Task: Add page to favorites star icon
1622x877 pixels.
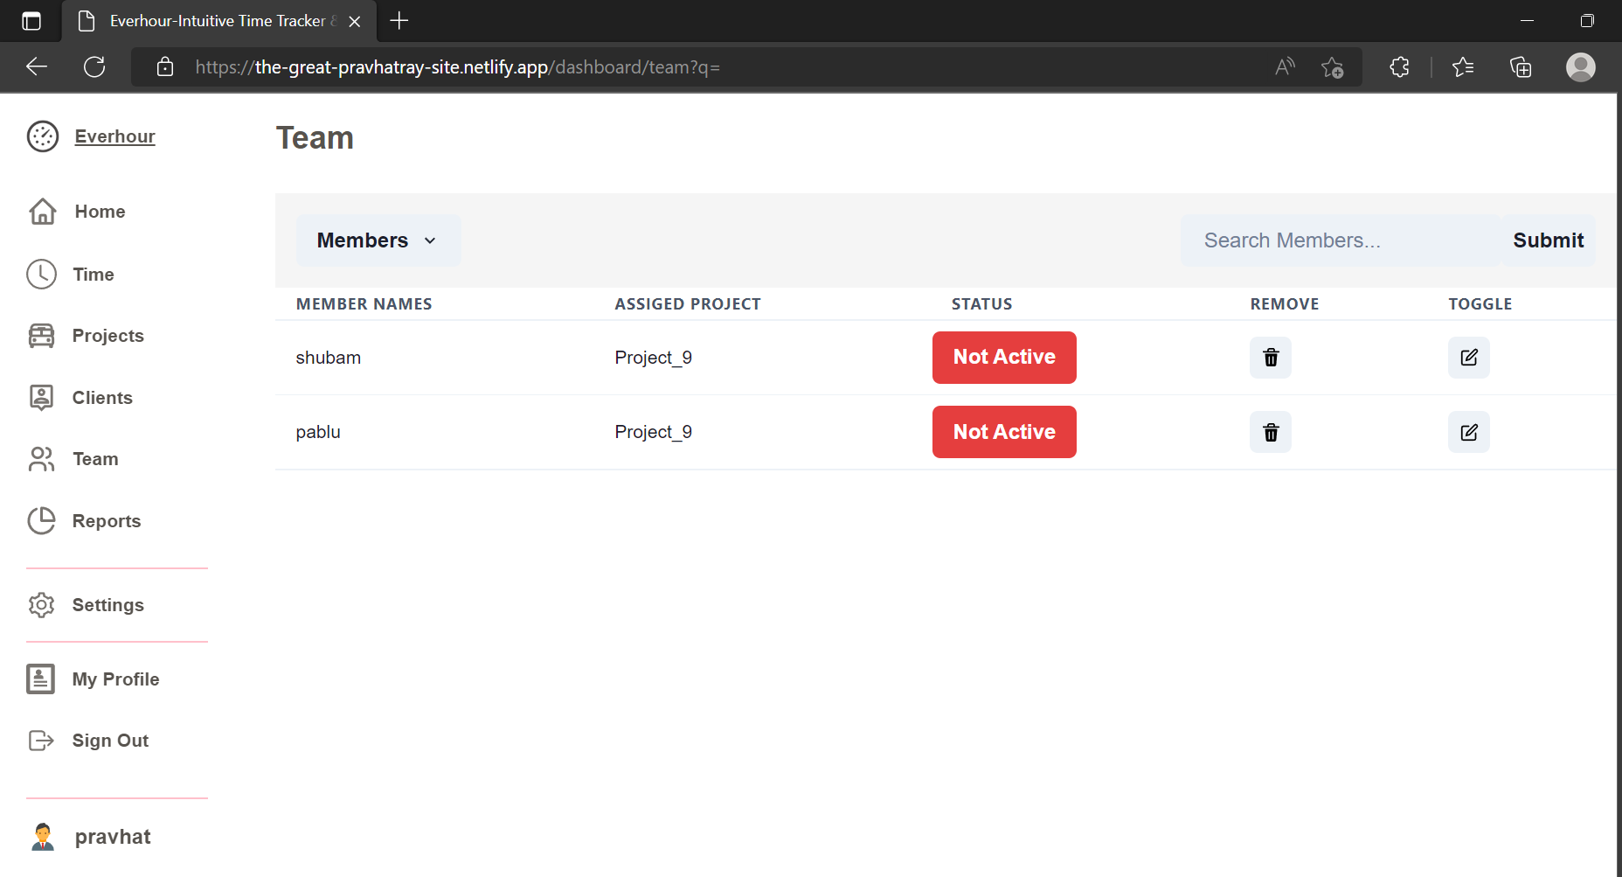Action: [1333, 67]
